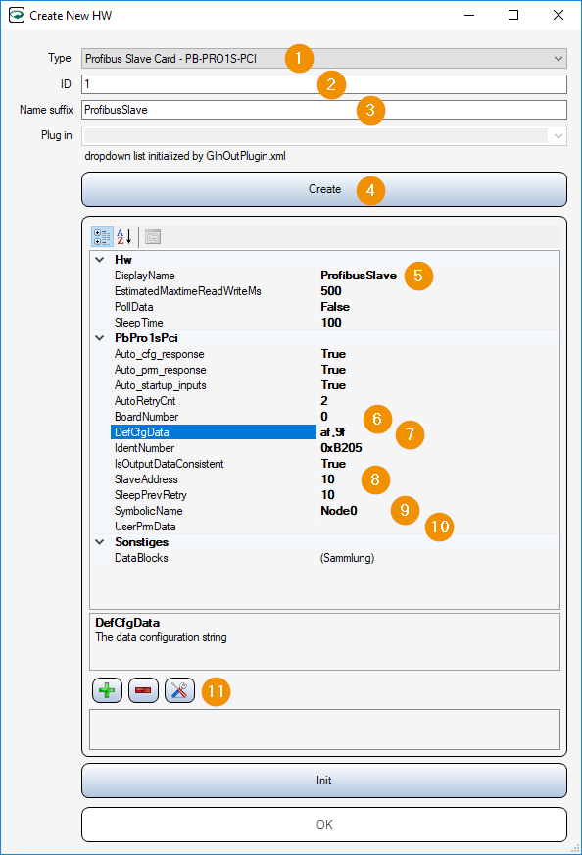Collapse the Hw category
The width and height of the screenshot is (582, 855).
point(100,260)
